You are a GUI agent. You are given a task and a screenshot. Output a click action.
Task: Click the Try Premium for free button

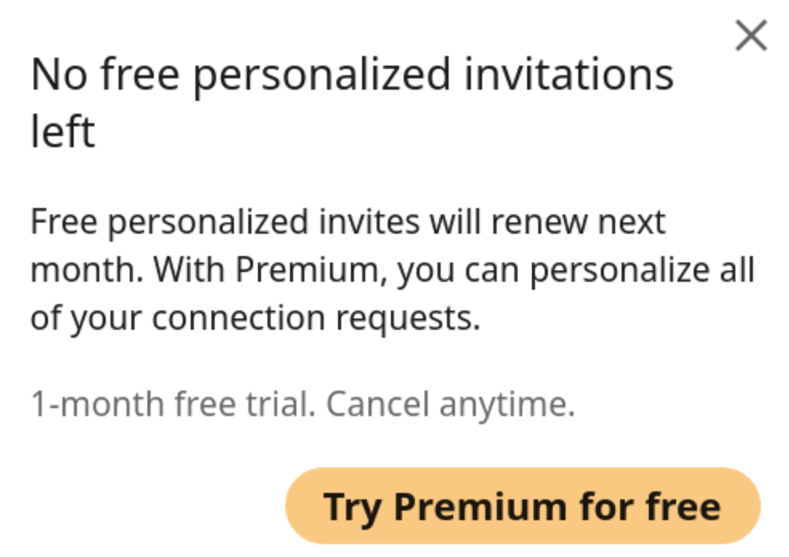(522, 506)
